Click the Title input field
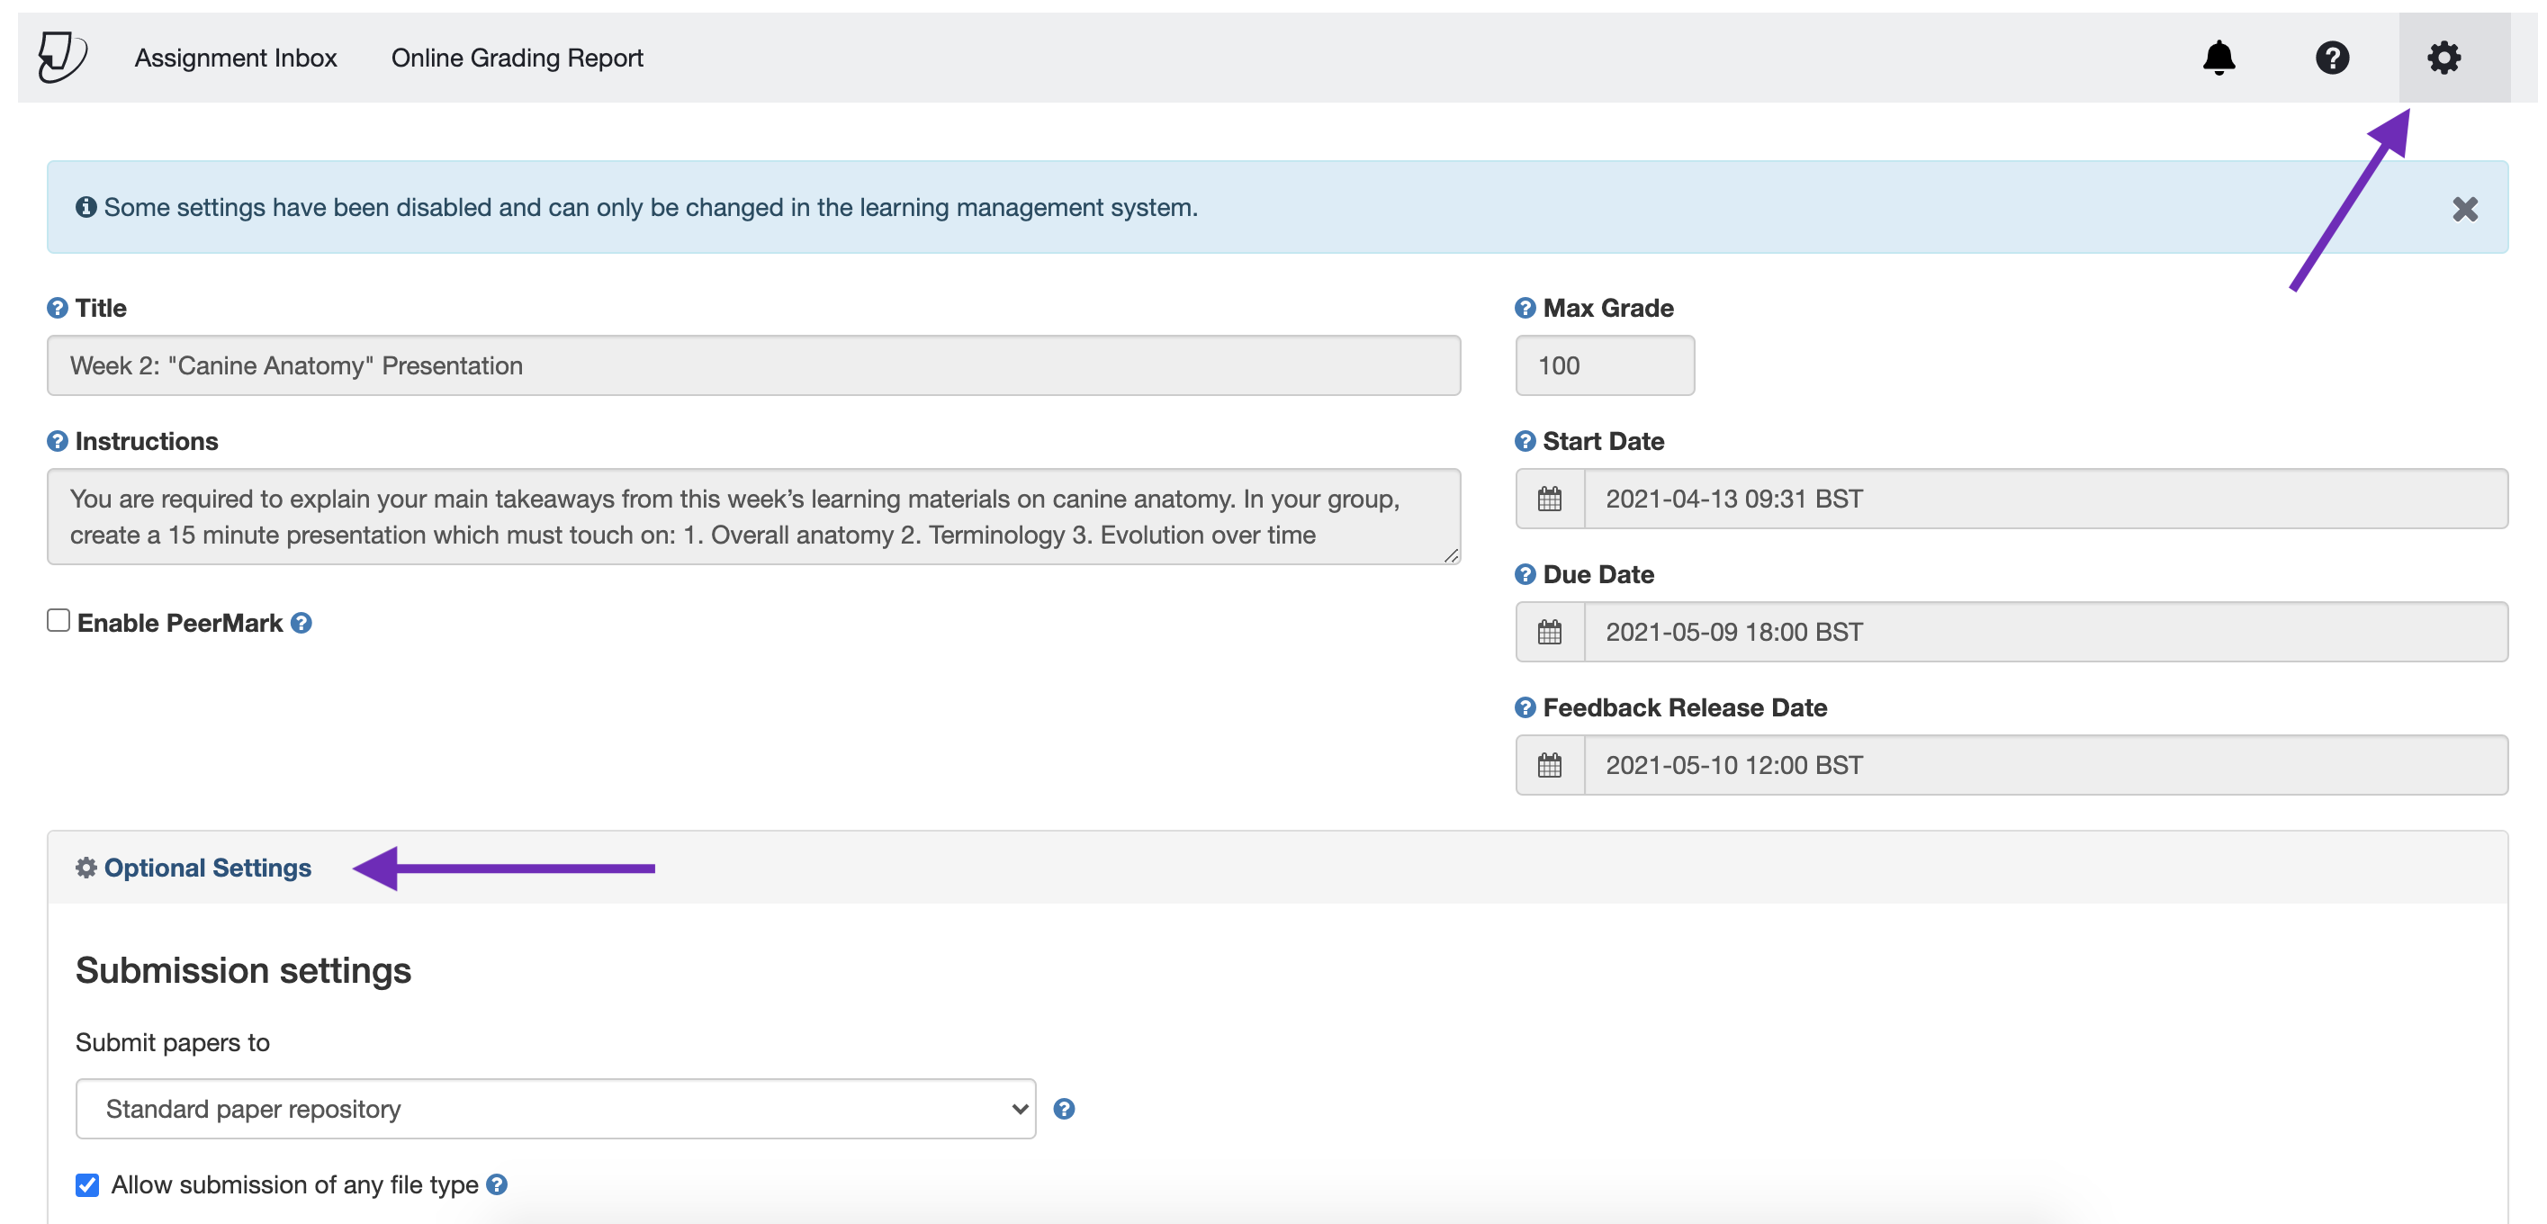The height and width of the screenshot is (1224, 2547). 753,365
